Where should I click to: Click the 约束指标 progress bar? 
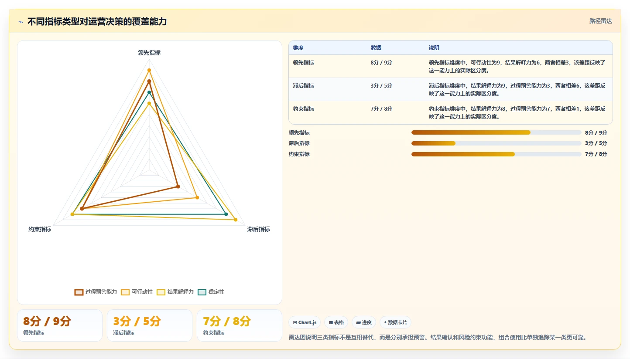496,154
